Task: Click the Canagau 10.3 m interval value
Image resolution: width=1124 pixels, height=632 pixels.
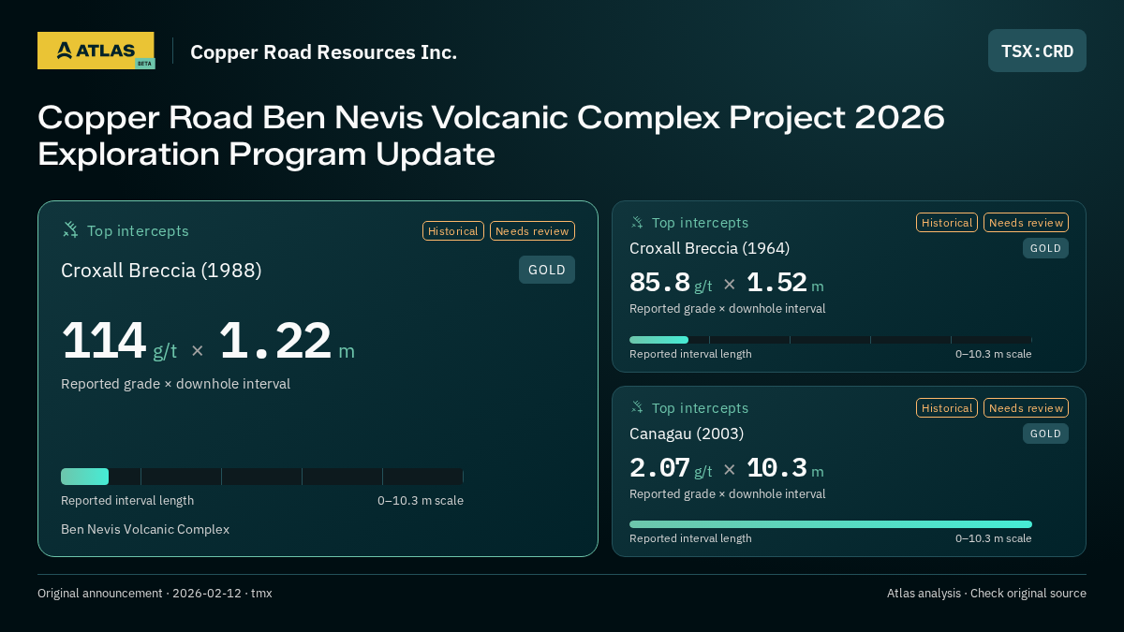Action: point(785,468)
